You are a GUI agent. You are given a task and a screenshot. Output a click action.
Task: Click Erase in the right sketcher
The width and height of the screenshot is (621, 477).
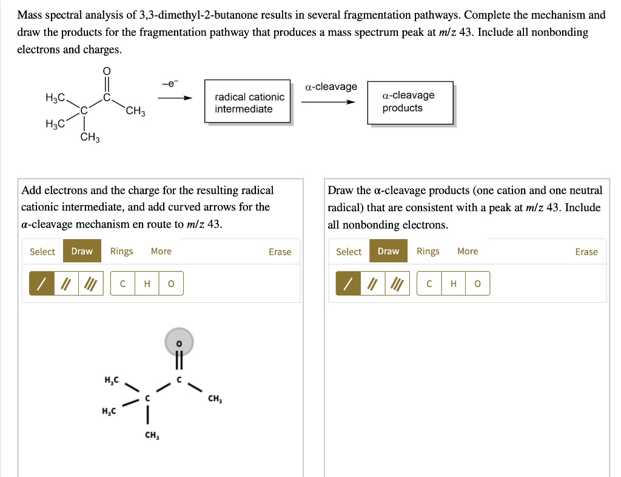point(586,250)
